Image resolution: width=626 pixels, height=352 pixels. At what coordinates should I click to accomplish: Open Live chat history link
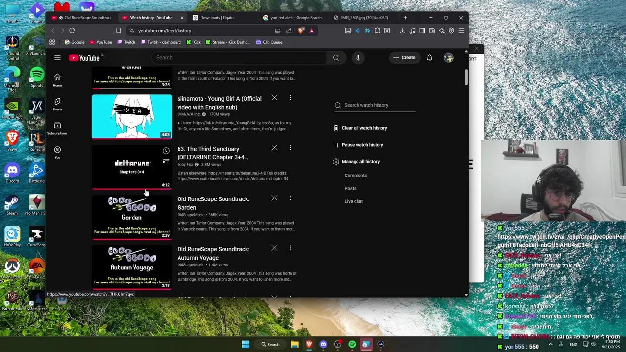pos(354,201)
